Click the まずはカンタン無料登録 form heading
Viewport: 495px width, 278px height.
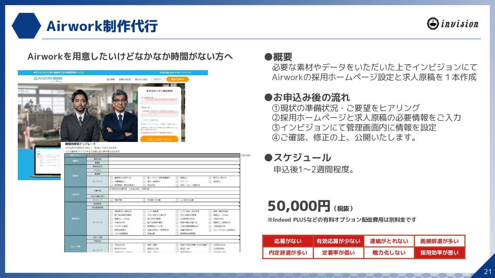click(x=159, y=91)
